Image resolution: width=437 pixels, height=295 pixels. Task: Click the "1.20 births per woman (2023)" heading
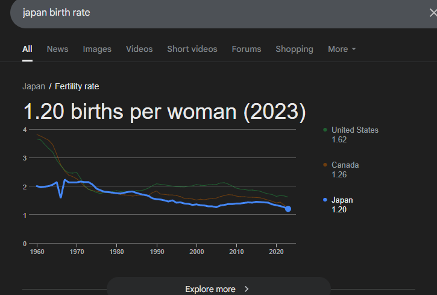(x=165, y=112)
